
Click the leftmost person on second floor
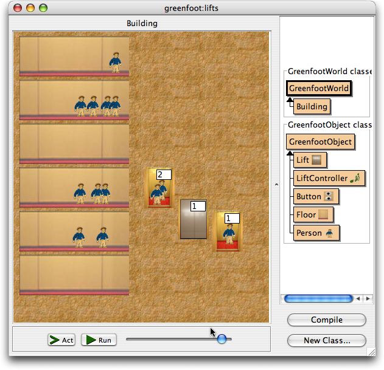(x=80, y=106)
